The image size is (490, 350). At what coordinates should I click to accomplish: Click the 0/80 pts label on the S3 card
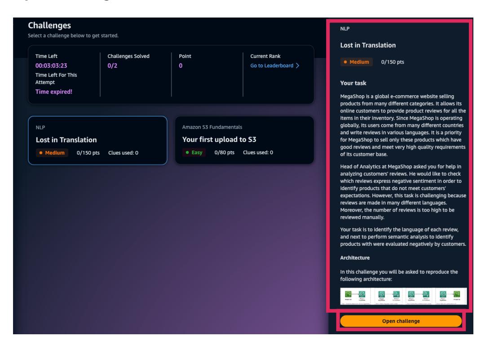click(x=225, y=152)
